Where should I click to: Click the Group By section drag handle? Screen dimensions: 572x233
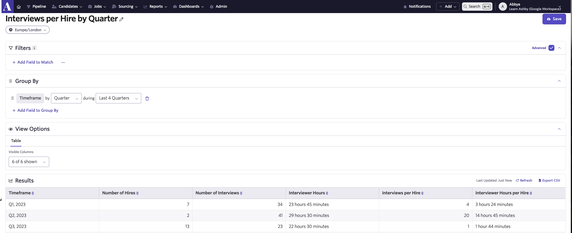(x=11, y=81)
